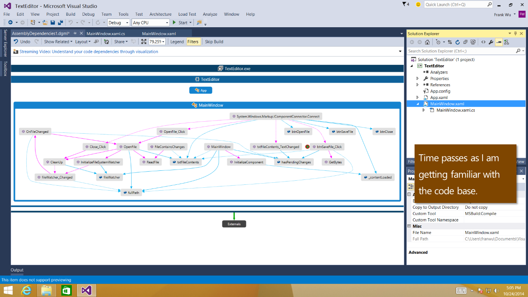The image size is (528, 297).
Task: Toggle Skip Build option
Action: (214, 42)
